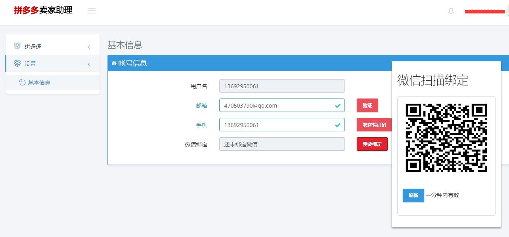
Task: Open the notifications bell icon
Action: (x=451, y=11)
